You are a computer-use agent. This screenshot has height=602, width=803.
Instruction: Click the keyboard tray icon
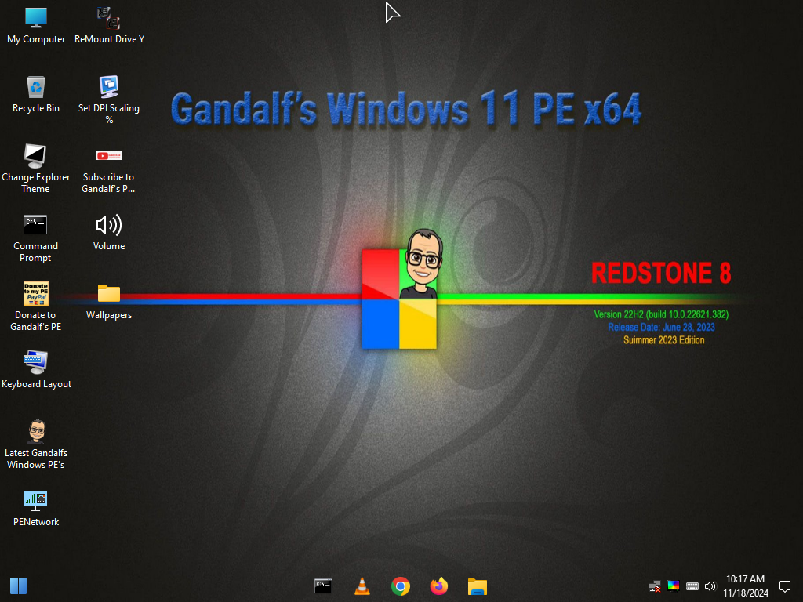pos(692,586)
